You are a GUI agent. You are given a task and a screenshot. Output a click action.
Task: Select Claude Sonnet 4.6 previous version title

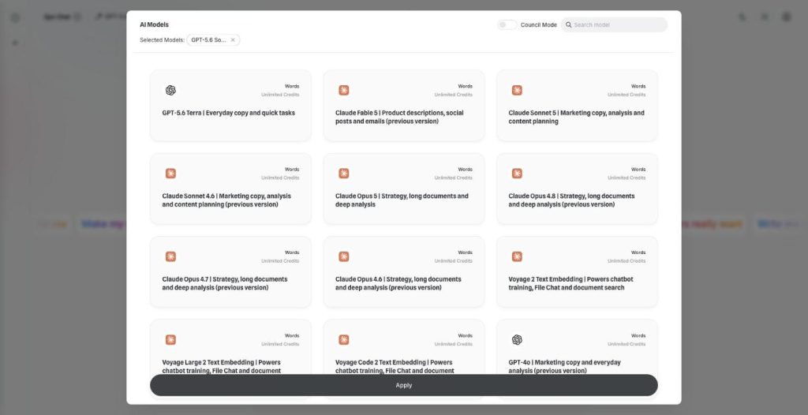(x=226, y=200)
